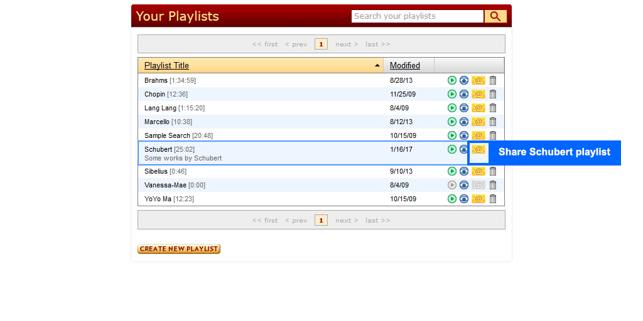Click the eye icon for Vanessa-Mae

pos(464,185)
